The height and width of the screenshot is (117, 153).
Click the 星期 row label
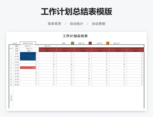pos(17,51)
